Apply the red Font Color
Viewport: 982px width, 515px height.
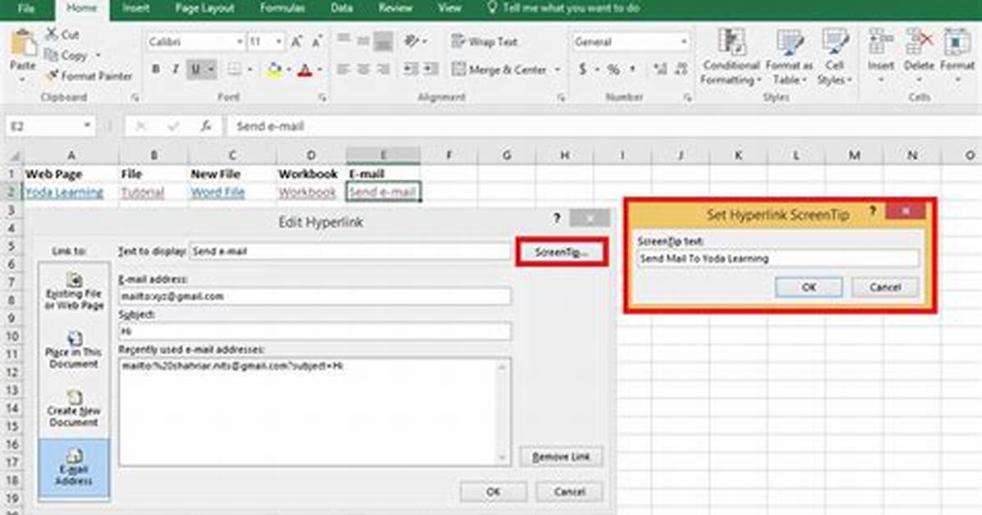click(x=305, y=70)
